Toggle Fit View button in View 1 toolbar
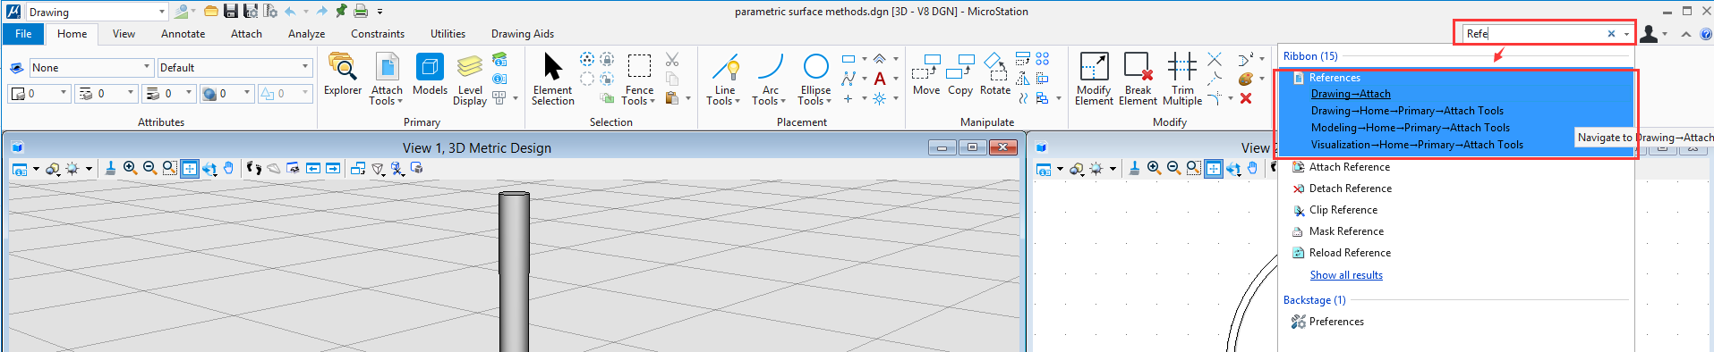Screen dimensions: 1714x352 [x=190, y=168]
